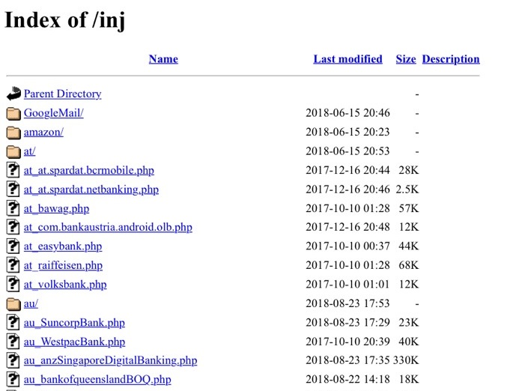Click date 2017-10-10 00:37 of at_easybank.php

pyautogui.click(x=348, y=246)
